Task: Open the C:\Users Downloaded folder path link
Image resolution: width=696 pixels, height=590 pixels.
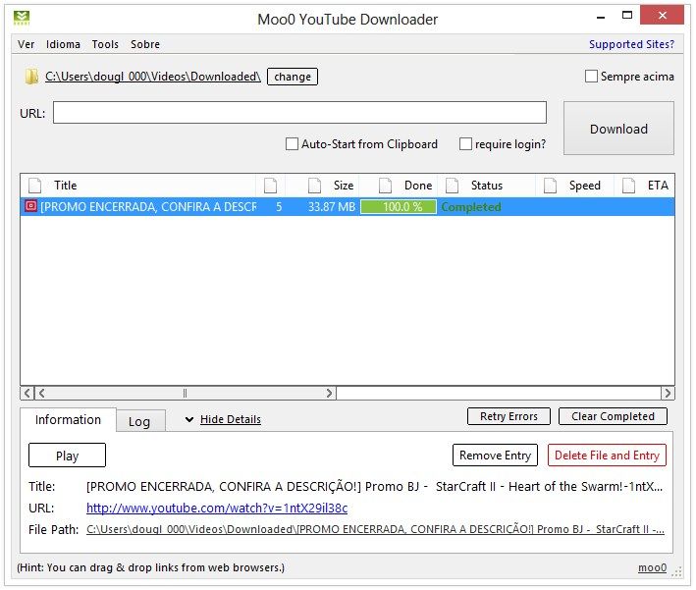Action: point(153,77)
